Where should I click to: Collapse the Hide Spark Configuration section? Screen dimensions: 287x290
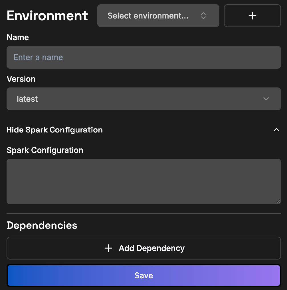pos(144,130)
